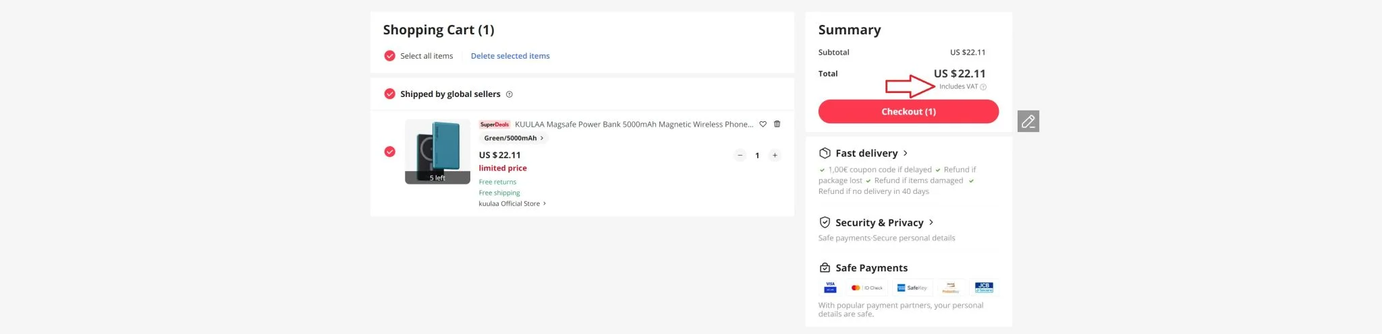Increase item quantity with plus button
Image resolution: width=1382 pixels, height=334 pixels.
click(775, 156)
